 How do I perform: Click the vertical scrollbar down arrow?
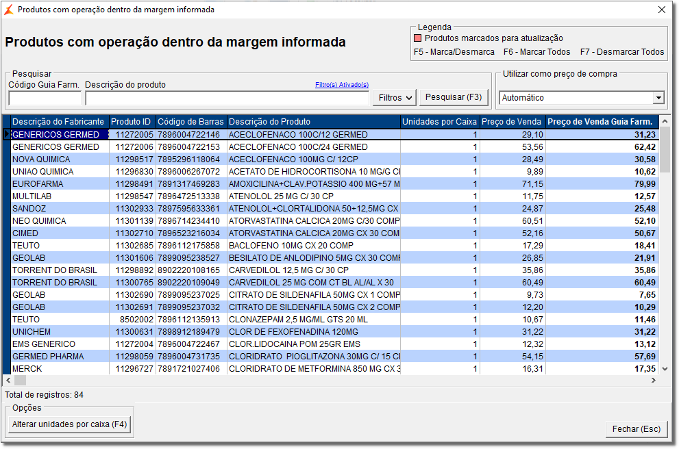665,369
